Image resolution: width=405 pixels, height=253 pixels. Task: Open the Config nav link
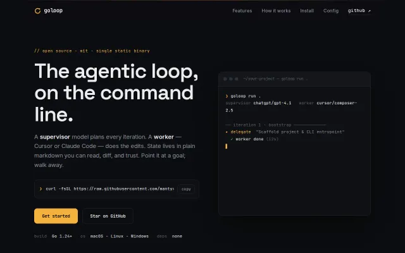[331, 11]
